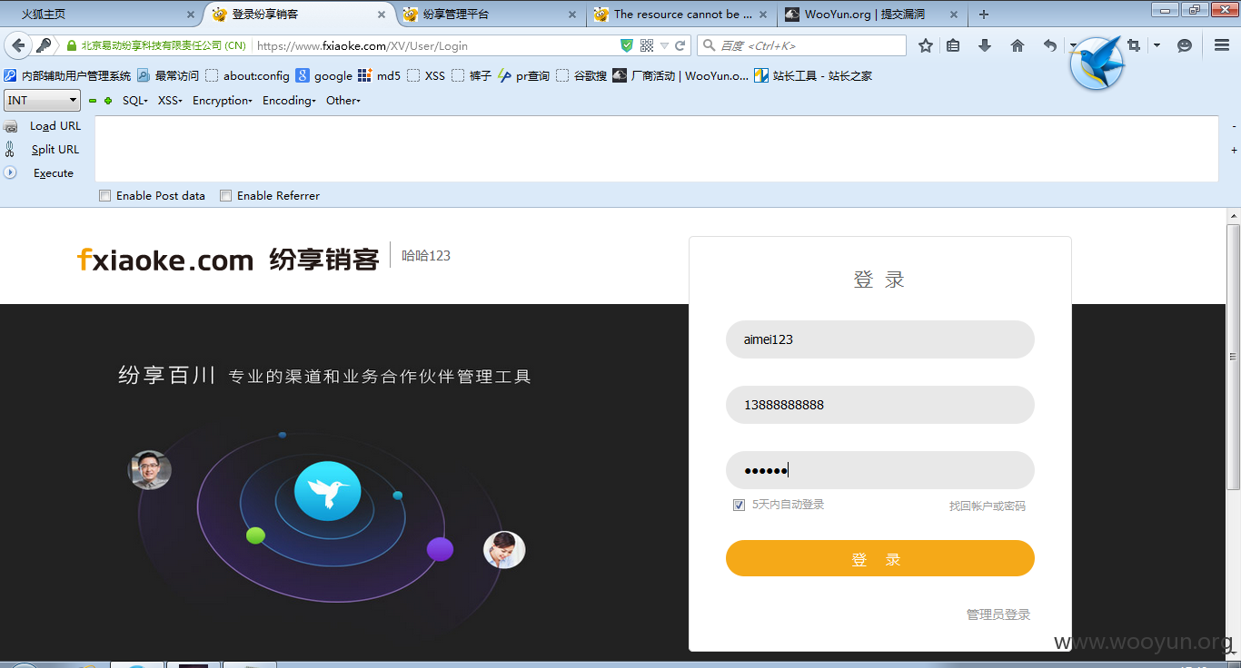Open the md5 bookmark
Viewport: 1241px width, 668px height.
[x=380, y=76]
